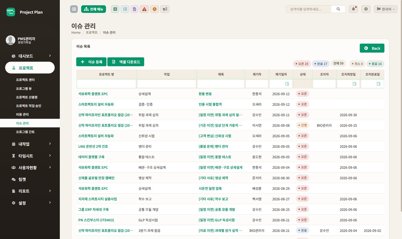Screen dimensions: 402x239
Task: Open the notifications bell
Action: point(353,9)
